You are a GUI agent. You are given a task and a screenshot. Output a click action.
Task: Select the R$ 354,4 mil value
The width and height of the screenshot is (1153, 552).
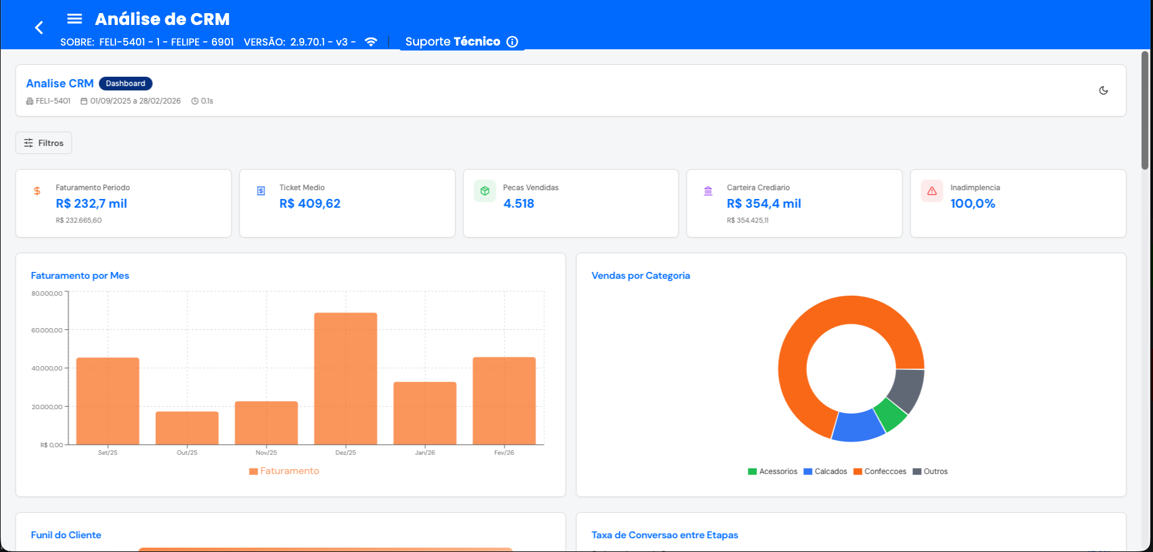coord(764,203)
